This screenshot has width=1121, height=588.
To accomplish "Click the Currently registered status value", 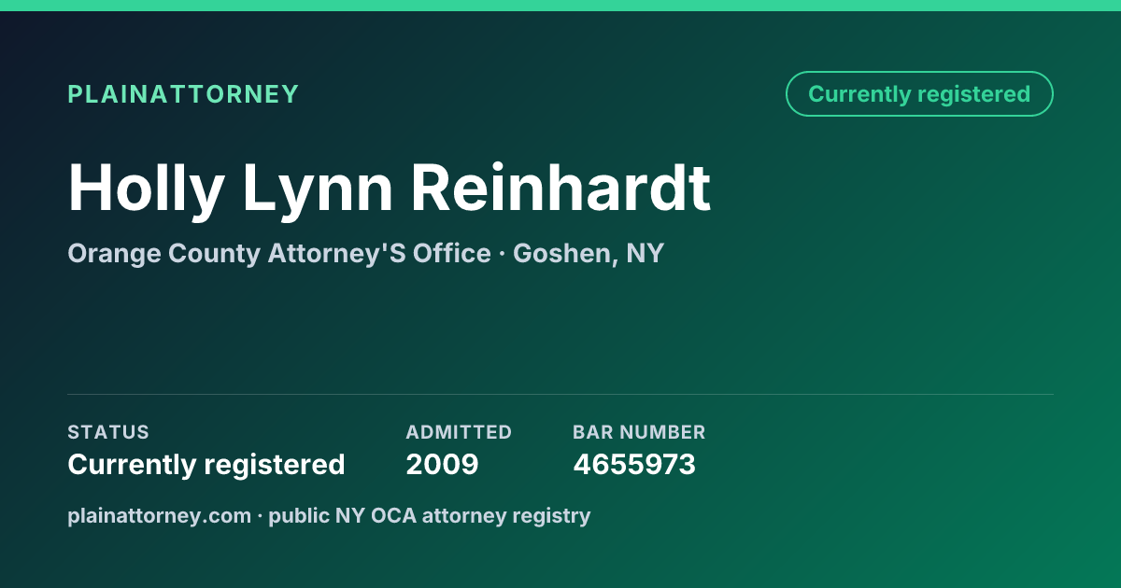I will (x=206, y=464).
